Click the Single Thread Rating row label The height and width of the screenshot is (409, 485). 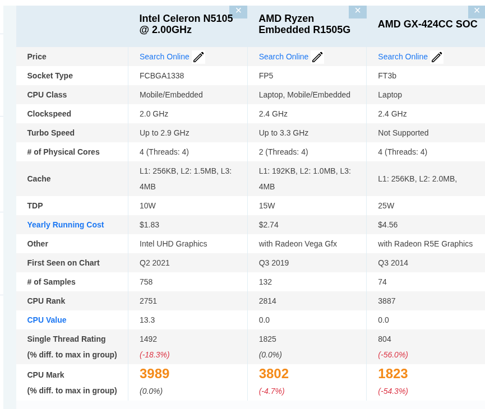(x=66, y=339)
